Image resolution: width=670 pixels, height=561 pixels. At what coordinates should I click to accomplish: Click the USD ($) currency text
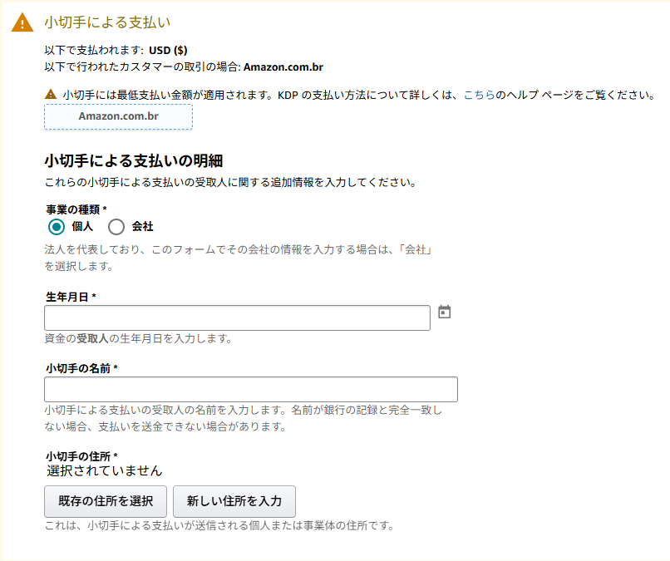[x=168, y=51]
